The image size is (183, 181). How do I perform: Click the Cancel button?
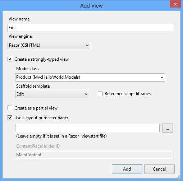pos(159,169)
